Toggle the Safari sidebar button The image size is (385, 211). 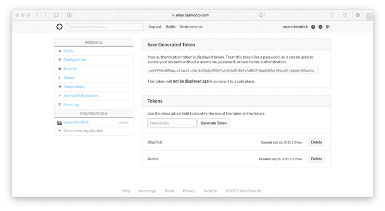click(56, 15)
